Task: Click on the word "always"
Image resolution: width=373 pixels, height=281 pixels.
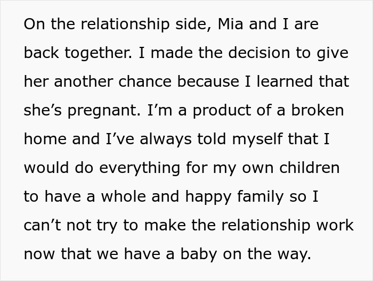Action: [166, 139]
